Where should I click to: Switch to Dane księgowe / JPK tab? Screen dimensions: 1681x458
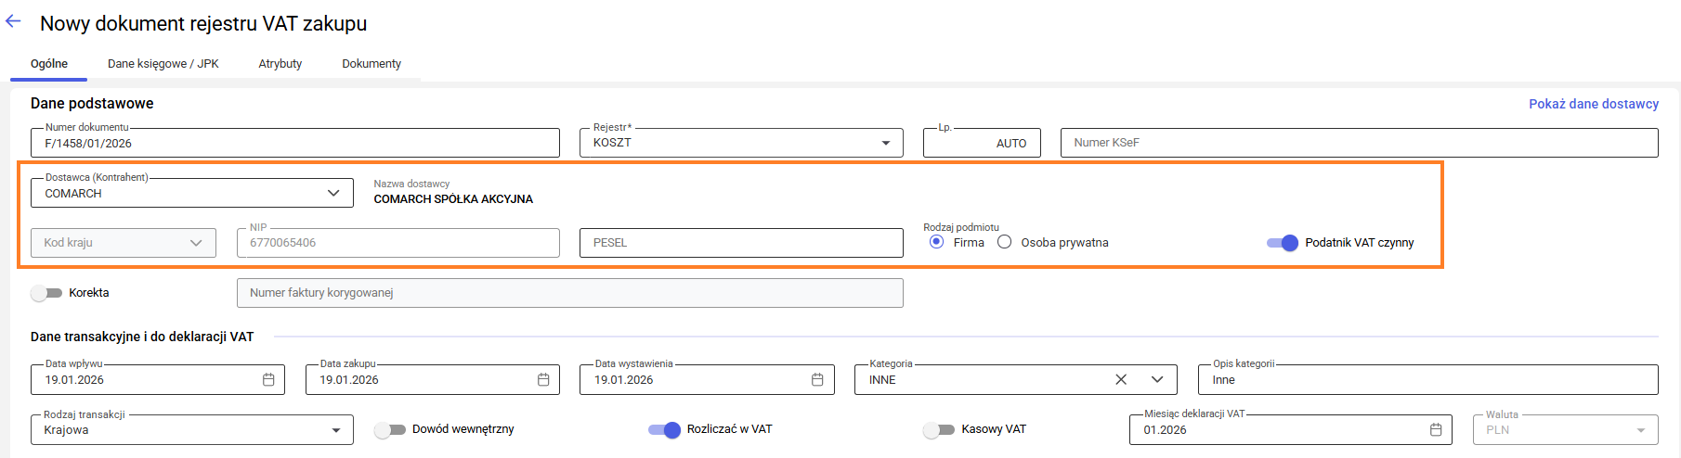pos(163,64)
